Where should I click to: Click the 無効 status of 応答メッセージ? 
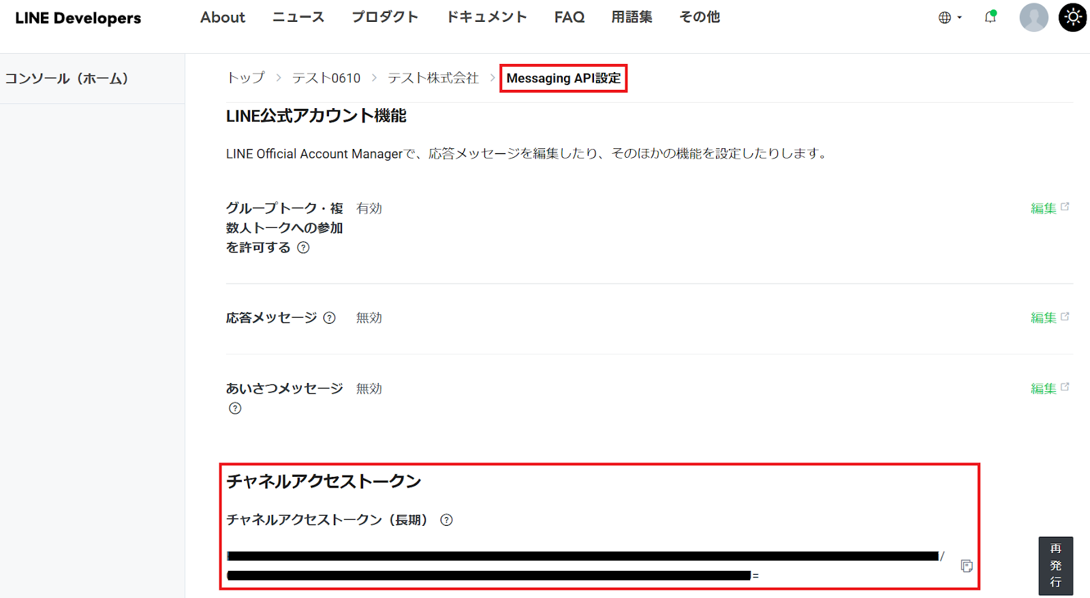coord(369,318)
